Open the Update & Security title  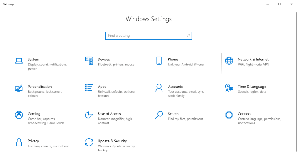point(112,141)
